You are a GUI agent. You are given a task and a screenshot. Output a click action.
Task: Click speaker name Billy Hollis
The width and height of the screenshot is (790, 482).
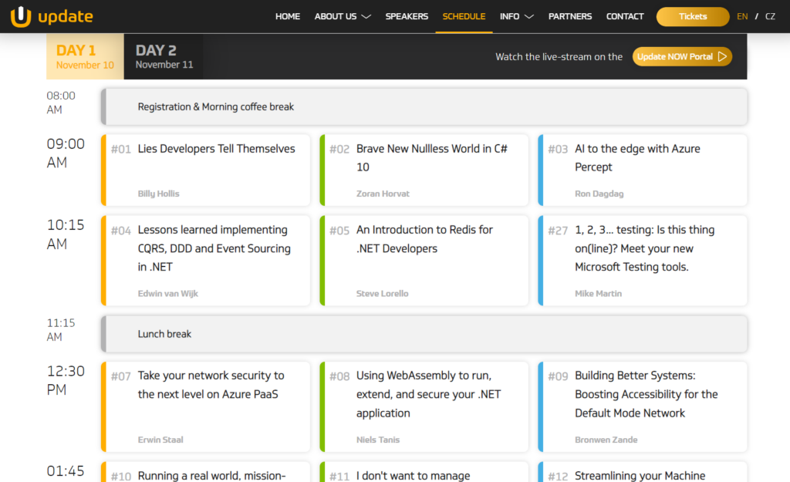click(158, 194)
